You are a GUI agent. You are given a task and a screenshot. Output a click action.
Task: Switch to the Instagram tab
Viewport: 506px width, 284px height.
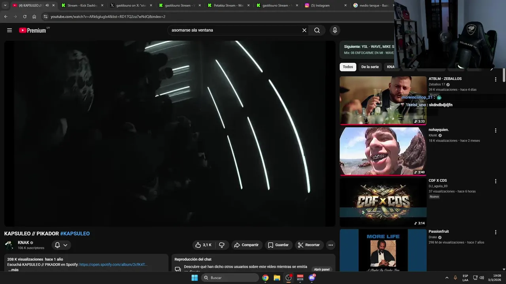point(325,6)
